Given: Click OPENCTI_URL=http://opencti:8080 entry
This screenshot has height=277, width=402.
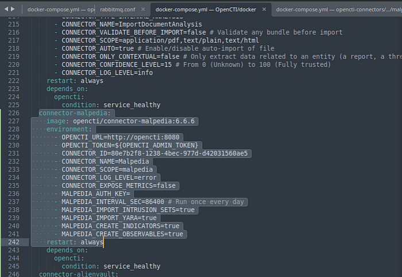Looking at the screenshot, I should (x=121, y=137).
